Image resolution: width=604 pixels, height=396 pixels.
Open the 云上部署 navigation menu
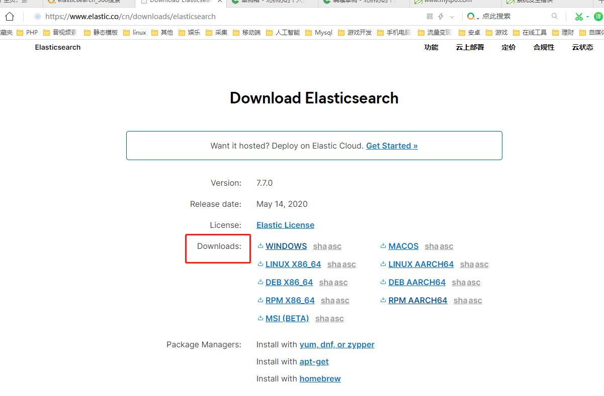point(470,47)
